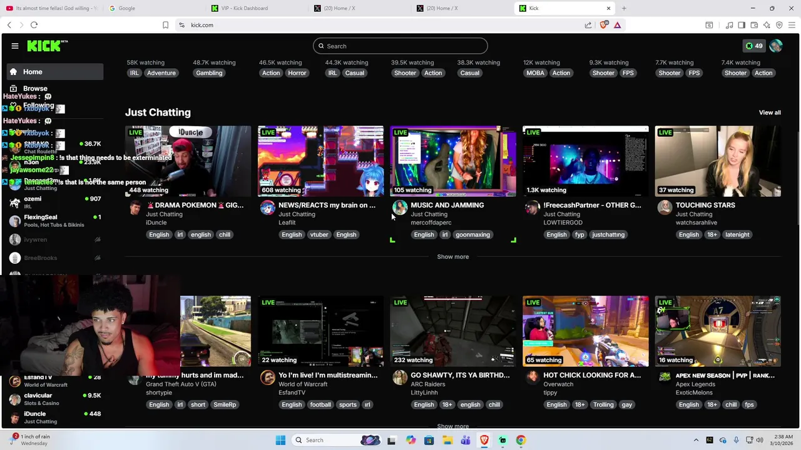Click the latenight tag
The image size is (801, 450).
coord(737,234)
